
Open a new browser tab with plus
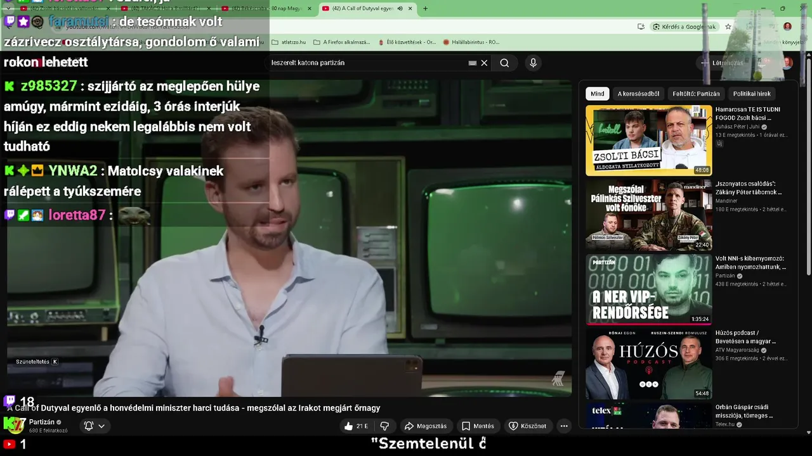coord(425,8)
